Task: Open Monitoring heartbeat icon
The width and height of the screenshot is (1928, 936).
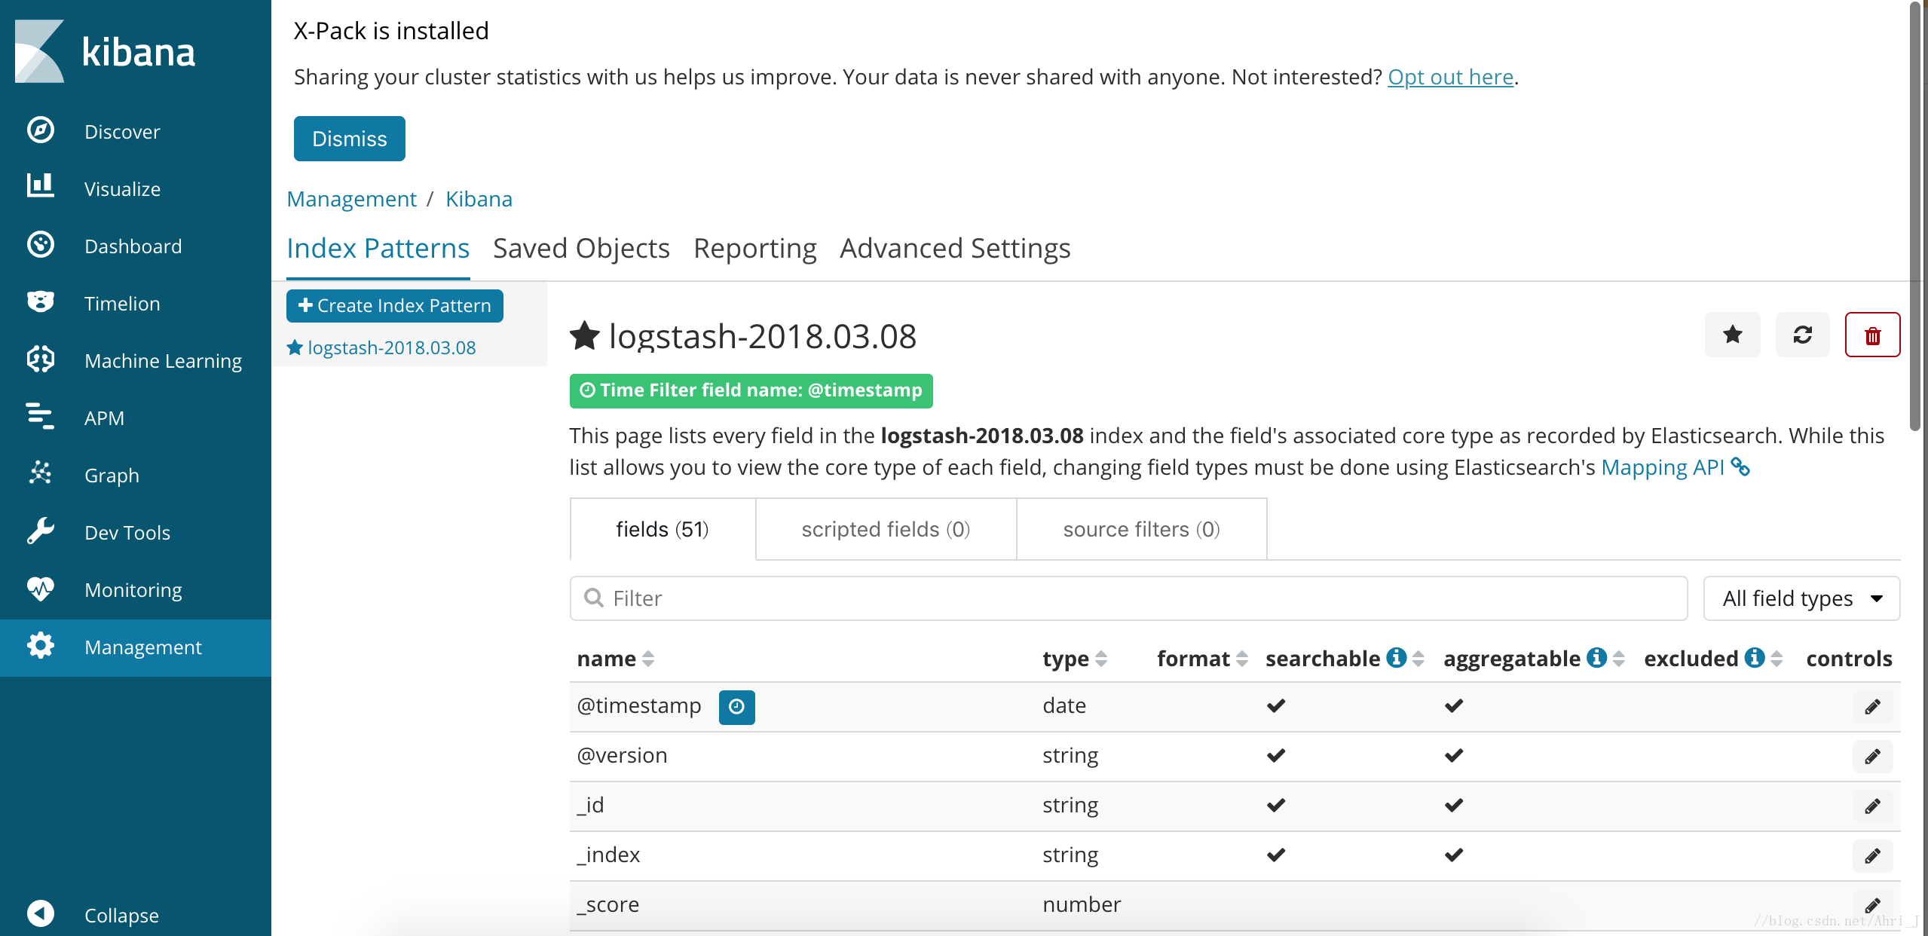Action: tap(41, 589)
